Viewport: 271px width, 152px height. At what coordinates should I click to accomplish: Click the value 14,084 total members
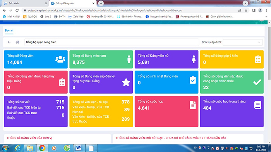(15, 62)
